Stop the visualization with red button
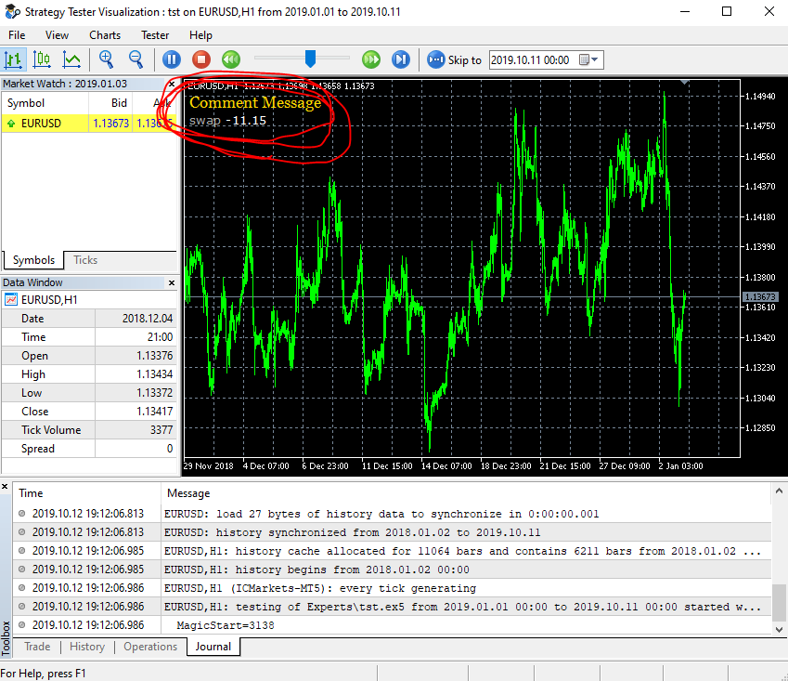Viewport: 788px width, 681px height. pos(201,59)
